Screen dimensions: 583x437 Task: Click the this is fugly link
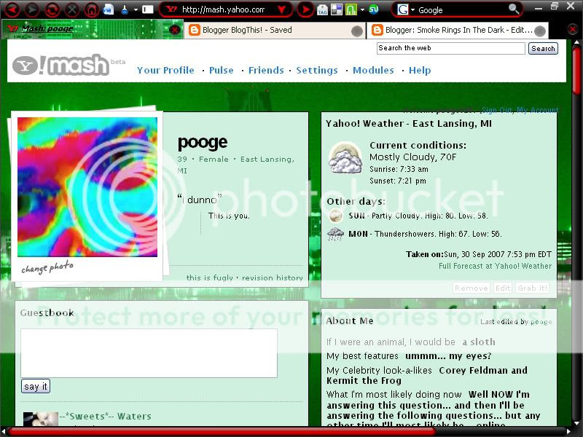pos(209,277)
